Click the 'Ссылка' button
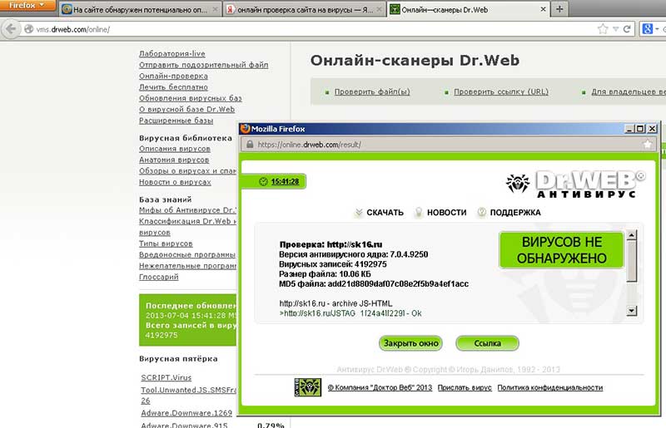 487,343
